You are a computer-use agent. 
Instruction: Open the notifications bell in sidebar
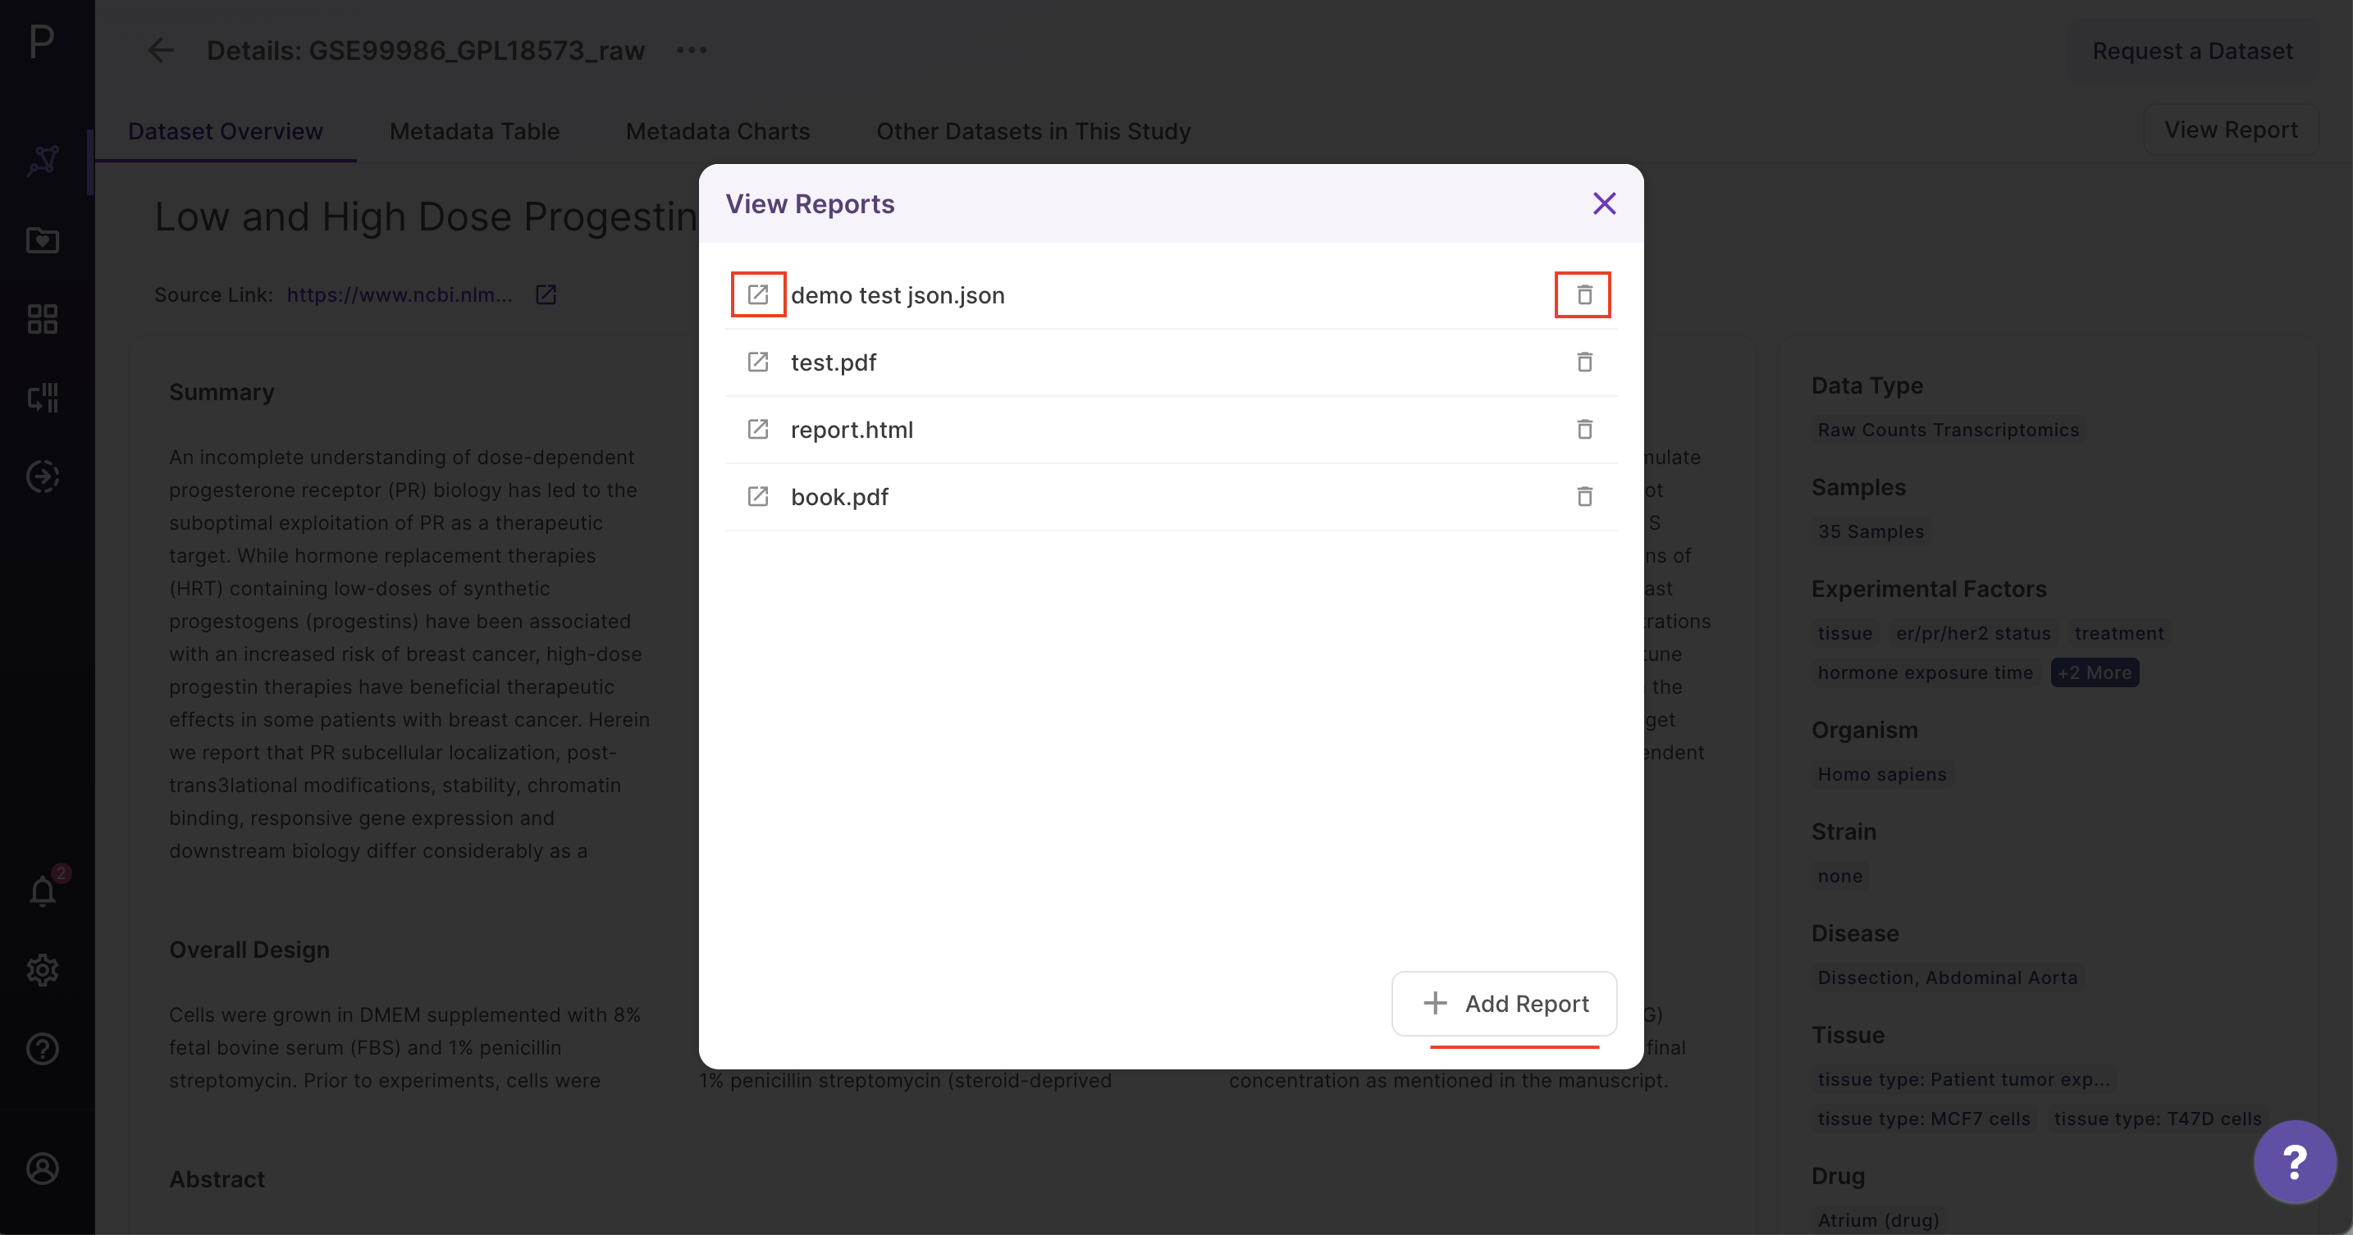43,890
